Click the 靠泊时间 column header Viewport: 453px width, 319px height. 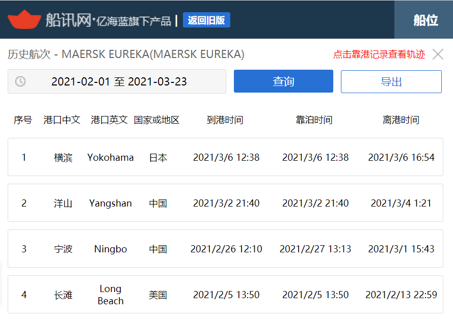tap(314, 120)
